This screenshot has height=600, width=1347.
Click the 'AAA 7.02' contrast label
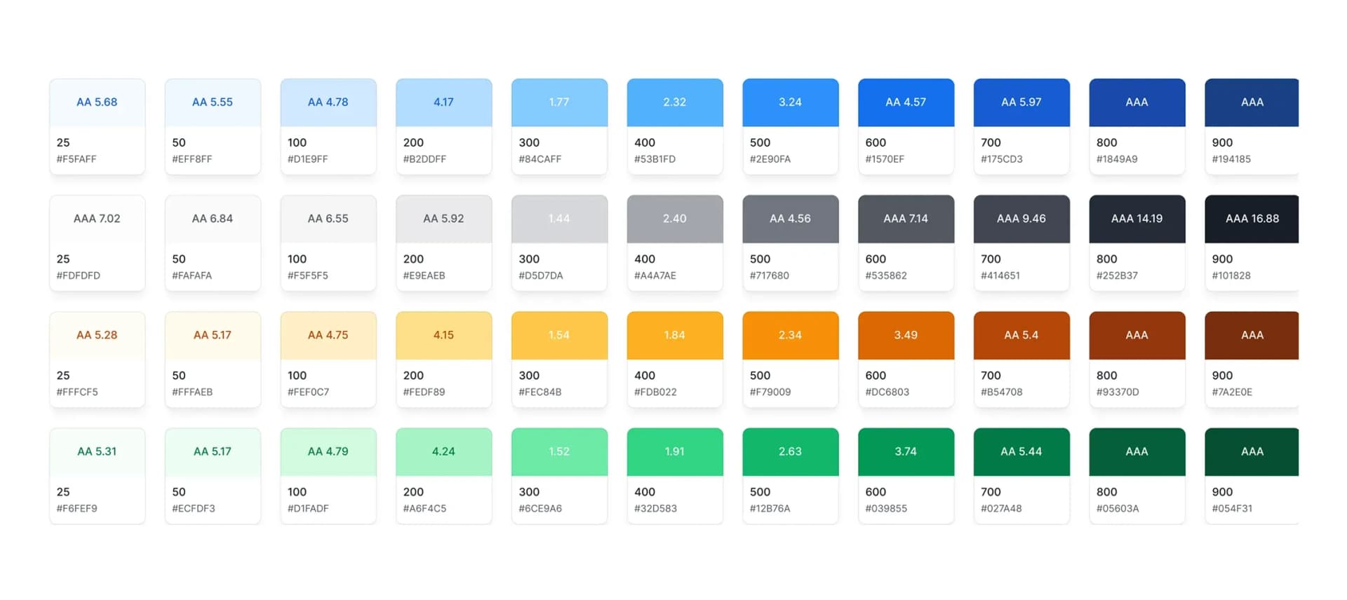(x=97, y=219)
